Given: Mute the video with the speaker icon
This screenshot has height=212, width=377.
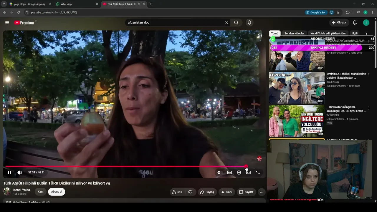Looking at the screenshot, I should click(20, 173).
